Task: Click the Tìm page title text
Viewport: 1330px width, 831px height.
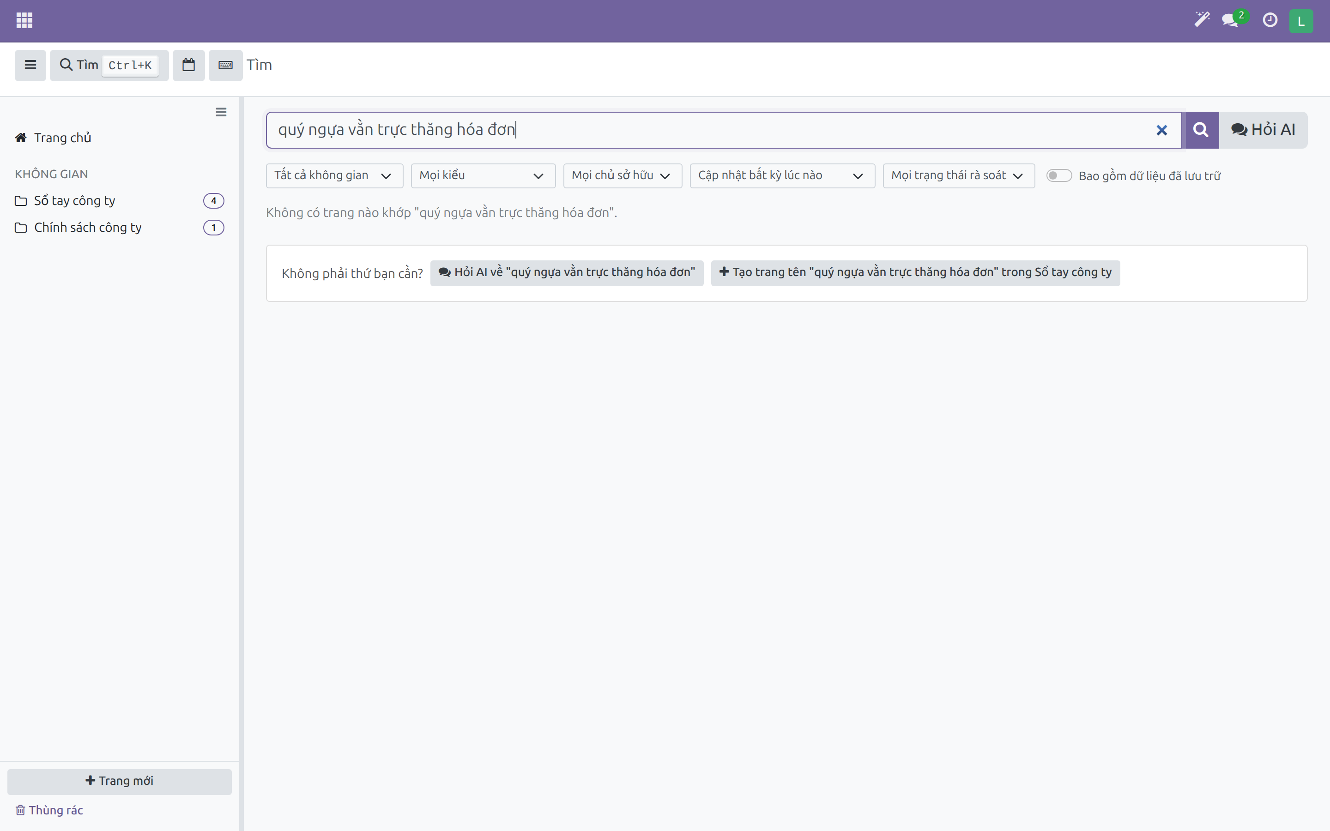Action: (x=259, y=65)
